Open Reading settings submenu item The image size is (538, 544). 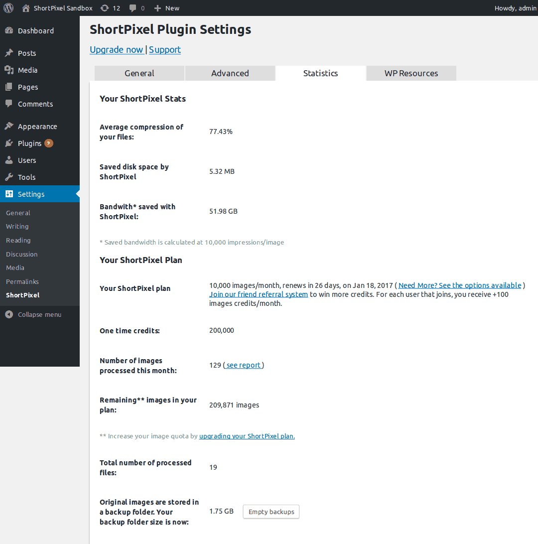tap(18, 241)
